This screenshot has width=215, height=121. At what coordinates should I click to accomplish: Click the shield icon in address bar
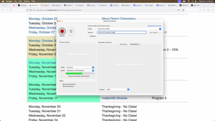coord(28,10)
